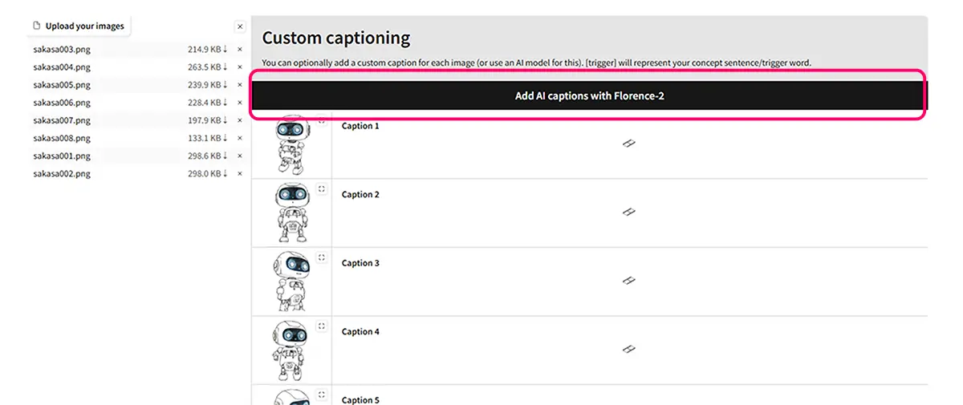The width and height of the screenshot is (963, 405).
Task: Download sakasa001.png via 298.6 KB link
Action: tap(208, 156)
